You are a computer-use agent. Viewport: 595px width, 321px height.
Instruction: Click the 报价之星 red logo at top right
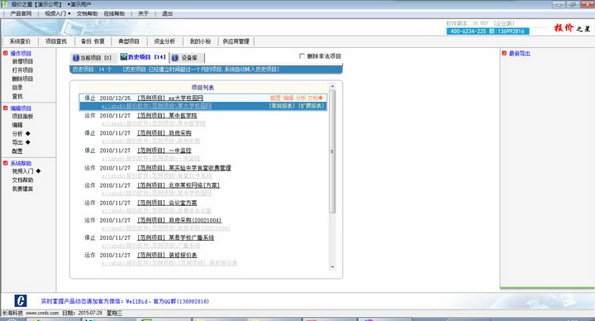click(x=572, y=28)
